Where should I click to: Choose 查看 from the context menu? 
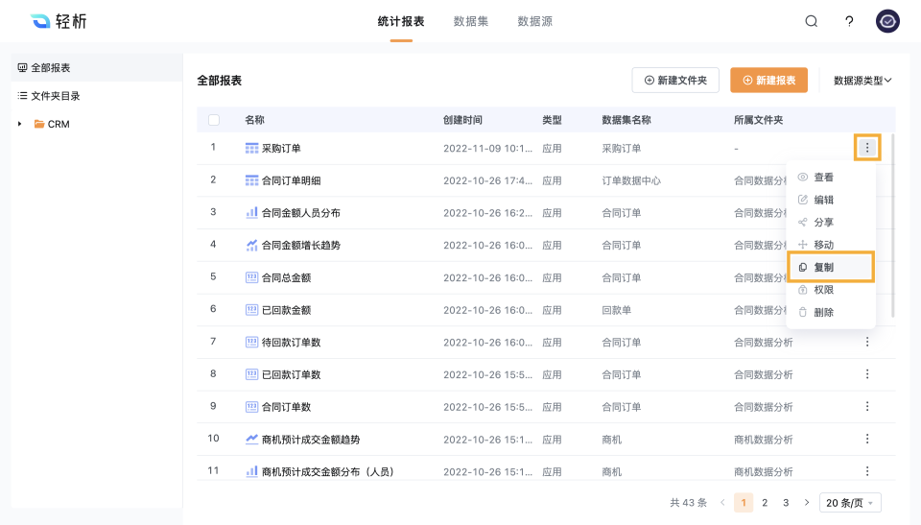pos(831,177)
